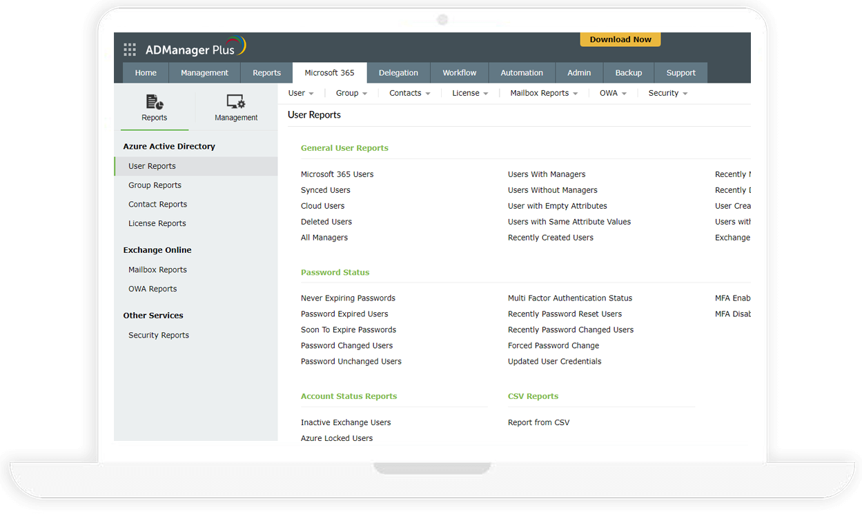Open the Automation tab

tap(522, 73)
